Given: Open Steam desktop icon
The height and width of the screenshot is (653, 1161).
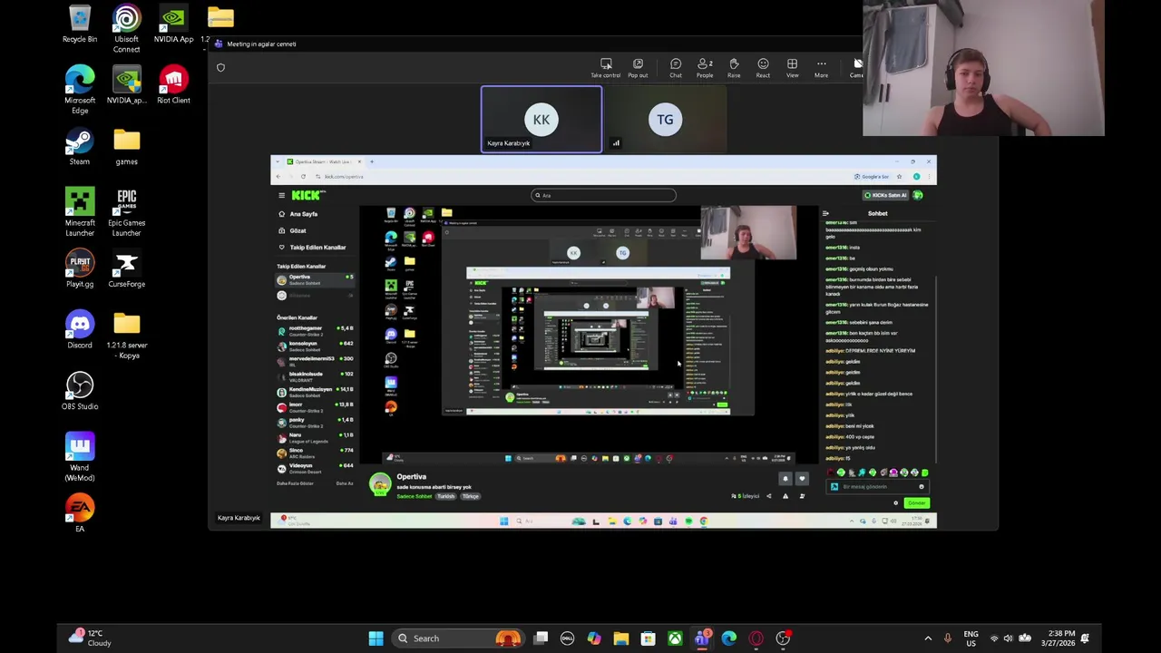Looking at the screenshot, I should (x=80, y=147).
